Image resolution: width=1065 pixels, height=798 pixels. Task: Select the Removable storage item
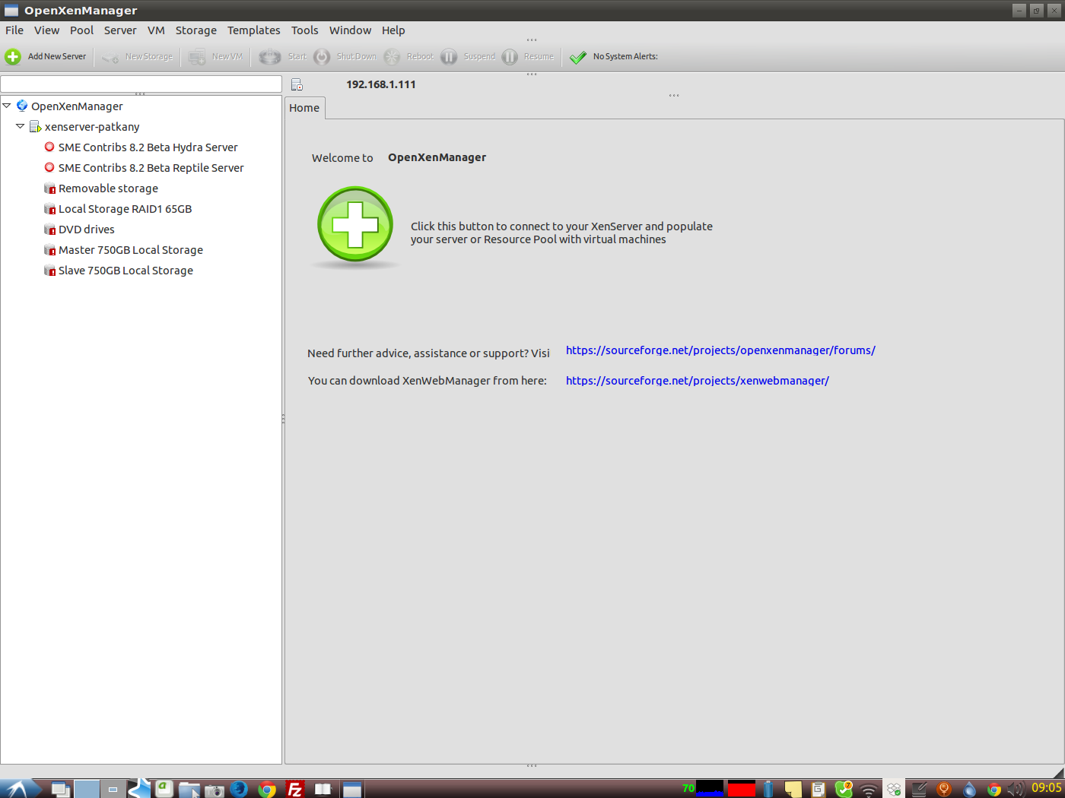pos(108,188)
